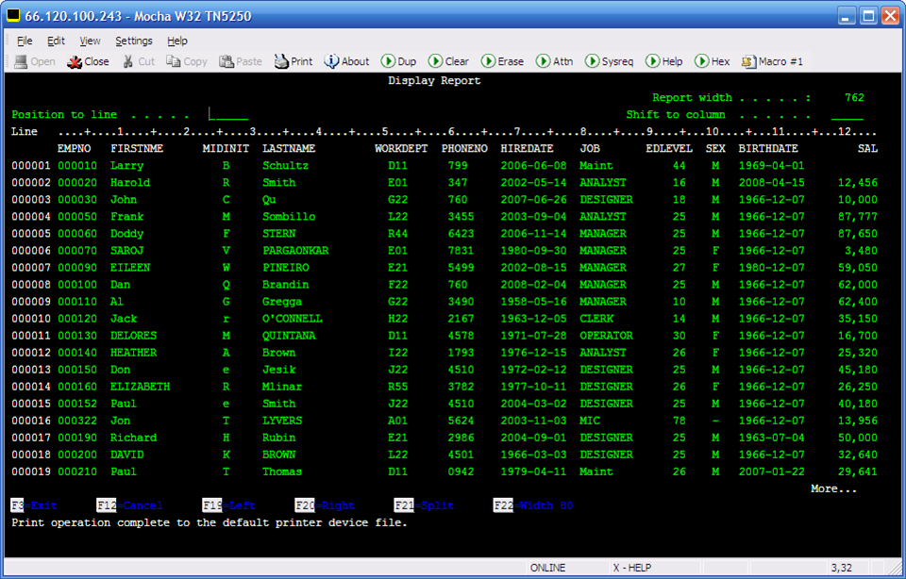Click the F3=Exit function key
The width and height of the screenshot is (906, 579).
[x=34, y=505]
